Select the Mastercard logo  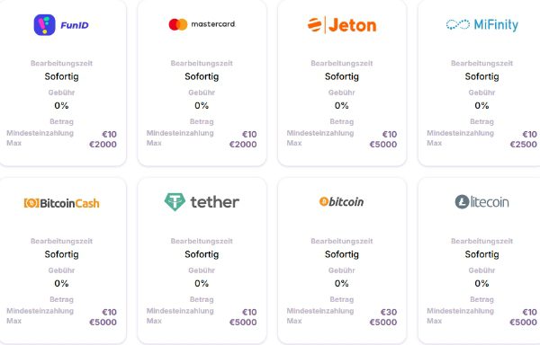click(x=202, y=24)
